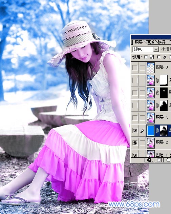Enable the lock image pixels checkbox

[159, 57]
